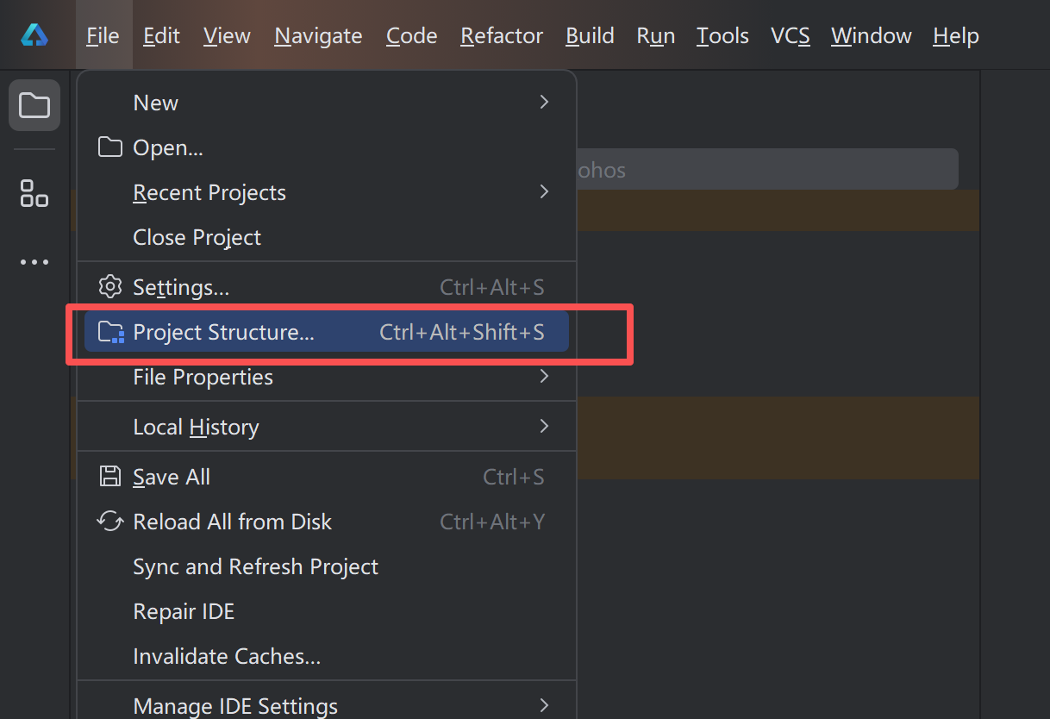Image resolution: width=1050 pixels, height=719 pixels.
Task: Choose Recent Projects in the File menu
Action: (327, 192)
